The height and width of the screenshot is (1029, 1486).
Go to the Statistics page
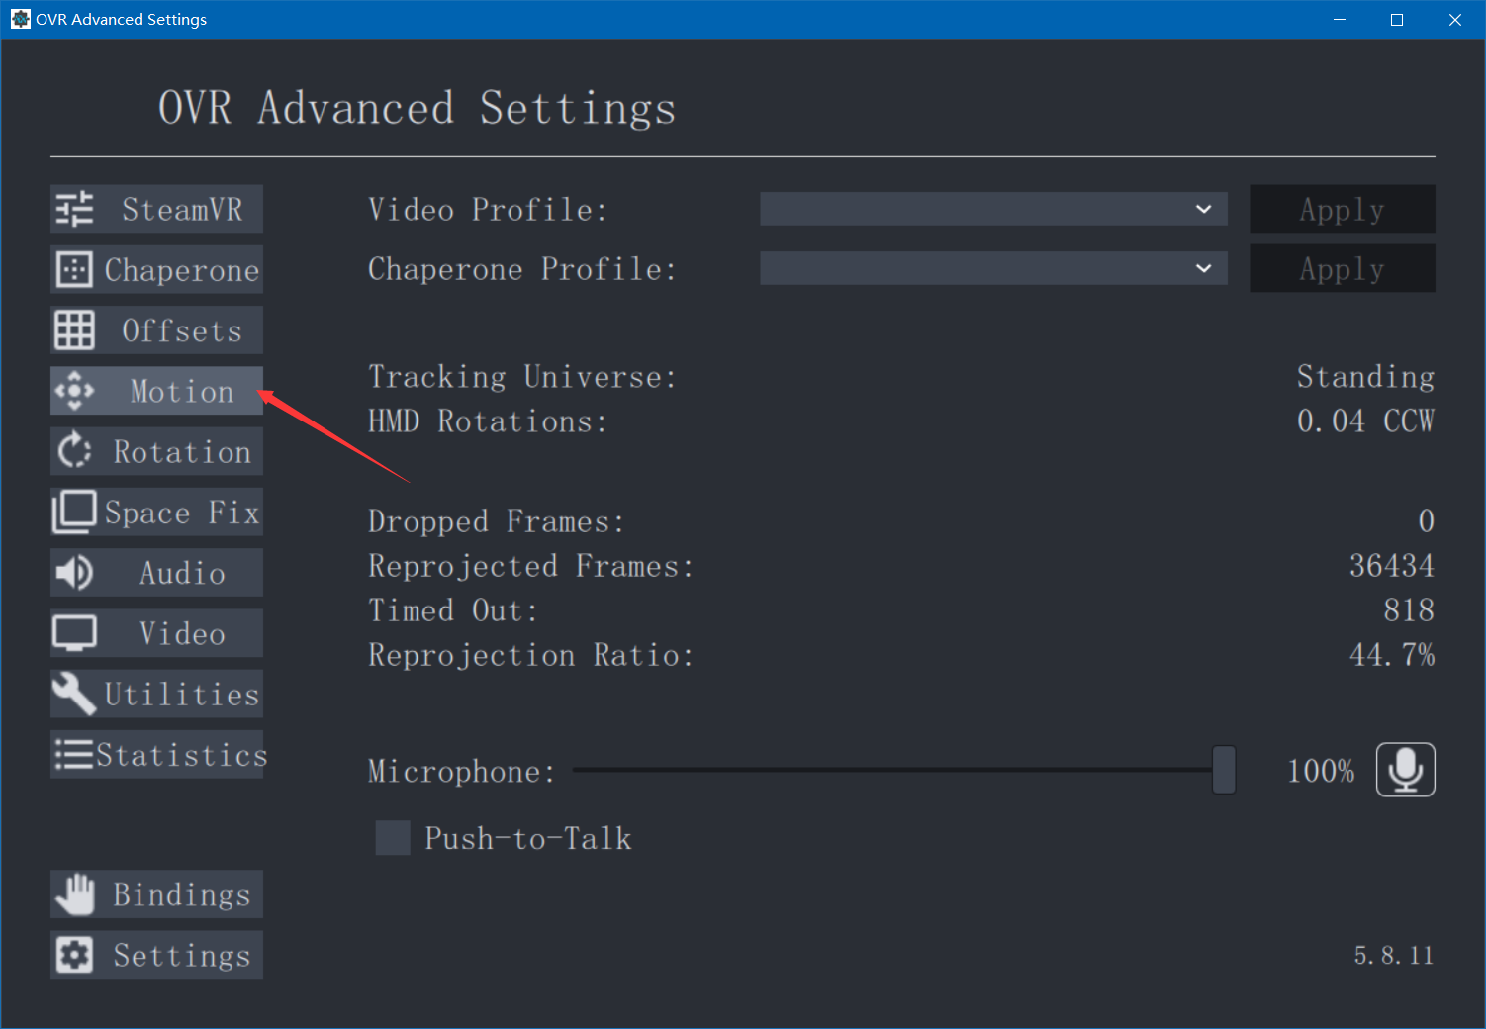(x=156, y=754)
